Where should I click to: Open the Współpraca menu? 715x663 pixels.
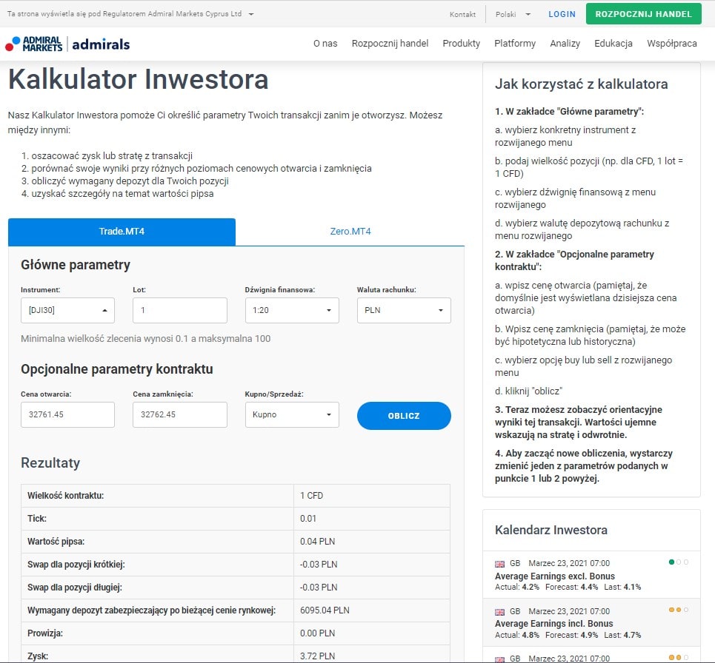pyautogui.click(x=672, y=43)
